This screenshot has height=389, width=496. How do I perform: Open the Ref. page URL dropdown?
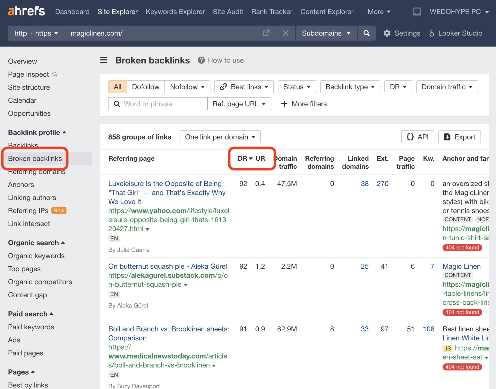(x=239, y=104)
